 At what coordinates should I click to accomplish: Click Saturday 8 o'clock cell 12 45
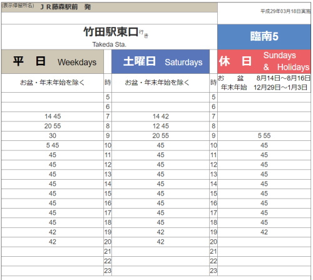[160, 126]
